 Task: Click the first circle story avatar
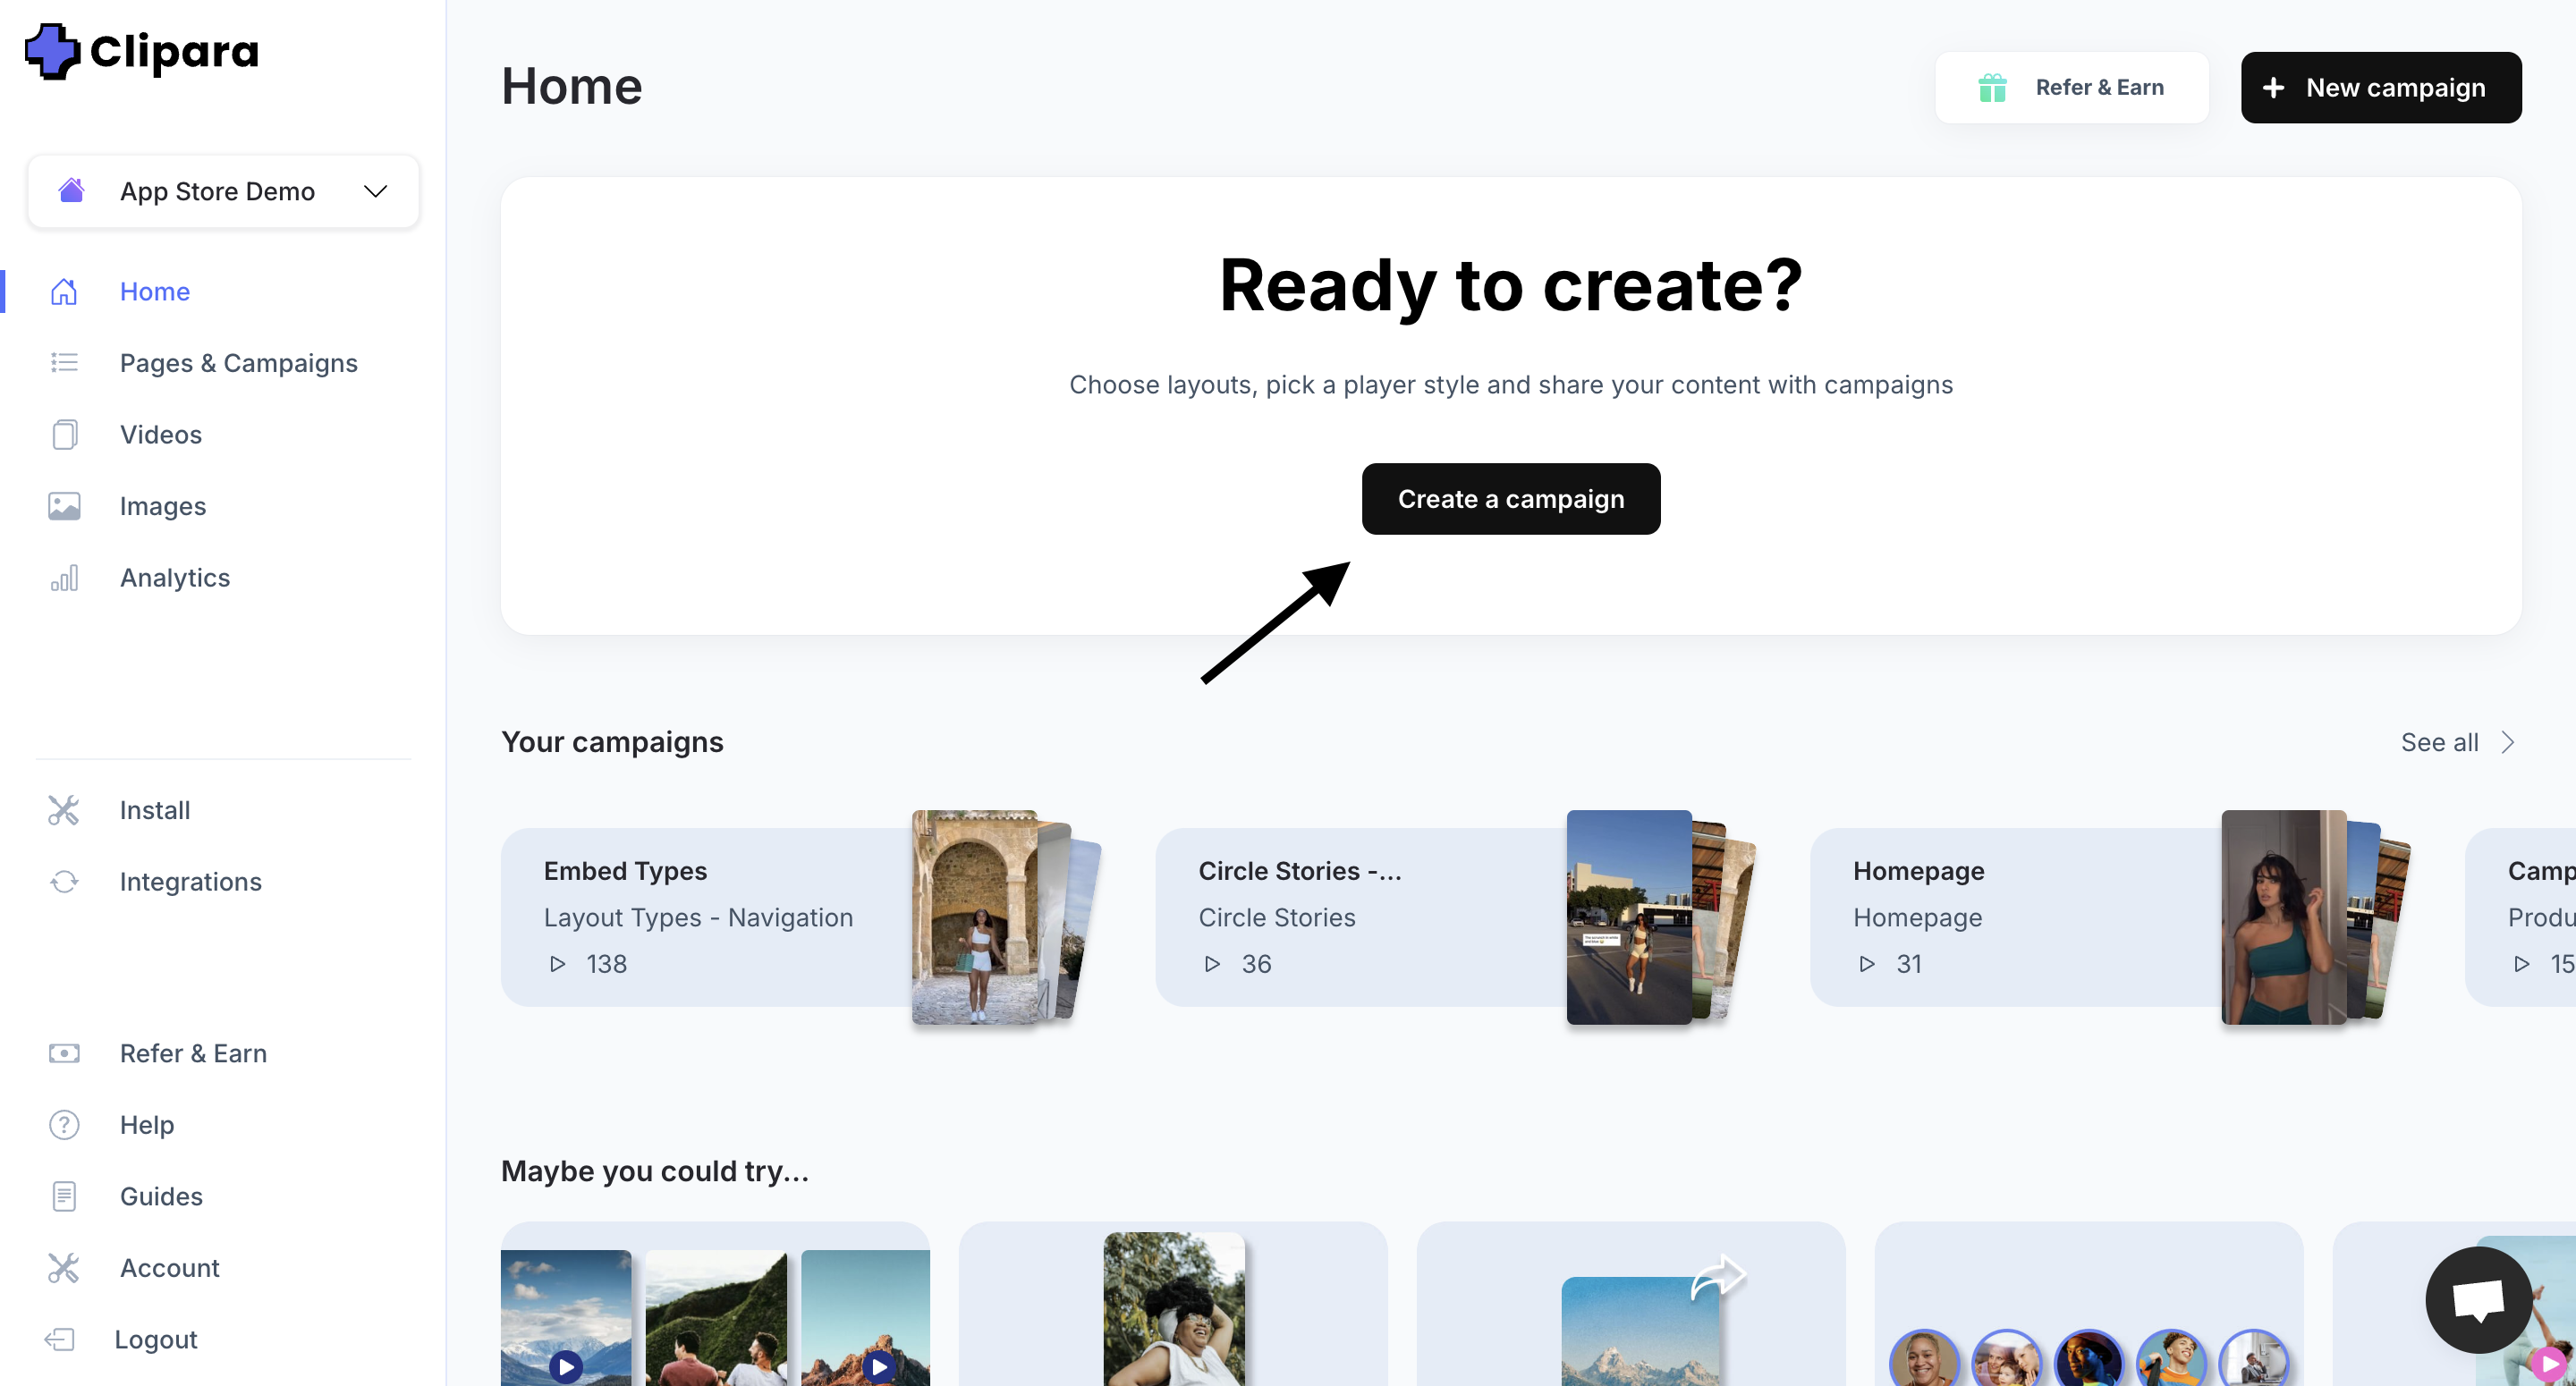tap(1924, 1358)
